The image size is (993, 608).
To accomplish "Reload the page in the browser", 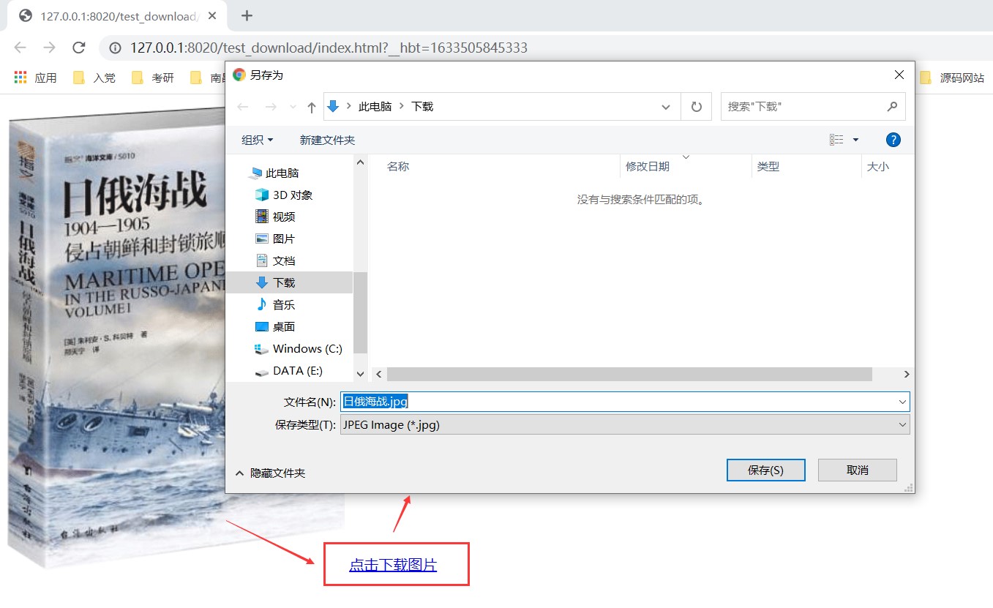I will (x=79, y=48).
